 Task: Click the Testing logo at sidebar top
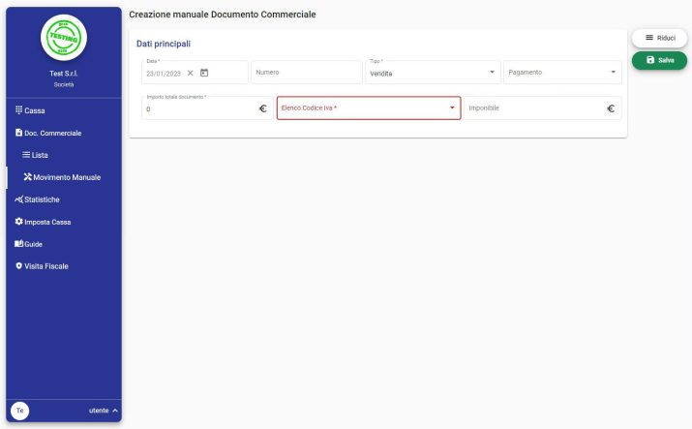click(x=64, y=37)
